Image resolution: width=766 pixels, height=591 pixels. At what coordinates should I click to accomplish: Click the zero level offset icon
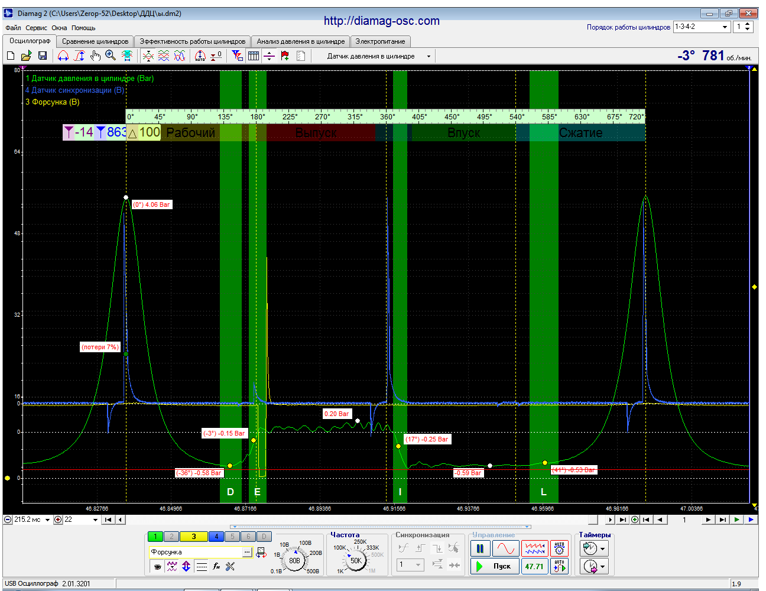click(x=216, y=56)
